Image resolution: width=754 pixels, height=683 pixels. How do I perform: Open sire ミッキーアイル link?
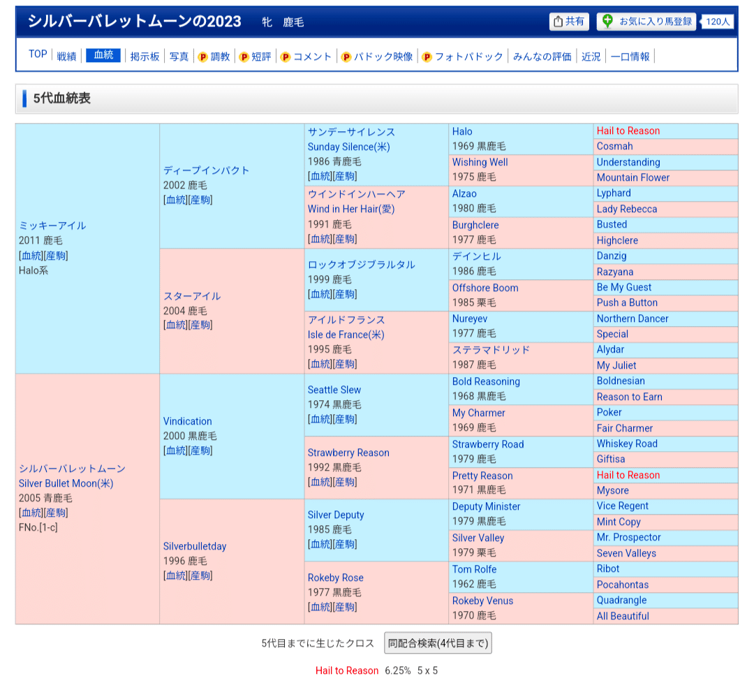(x=52, y=226)
